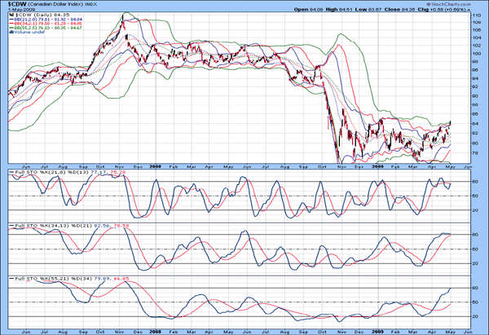
Task: Click the Chg +0.58 percentage value
Action: [x=453, y=10]
